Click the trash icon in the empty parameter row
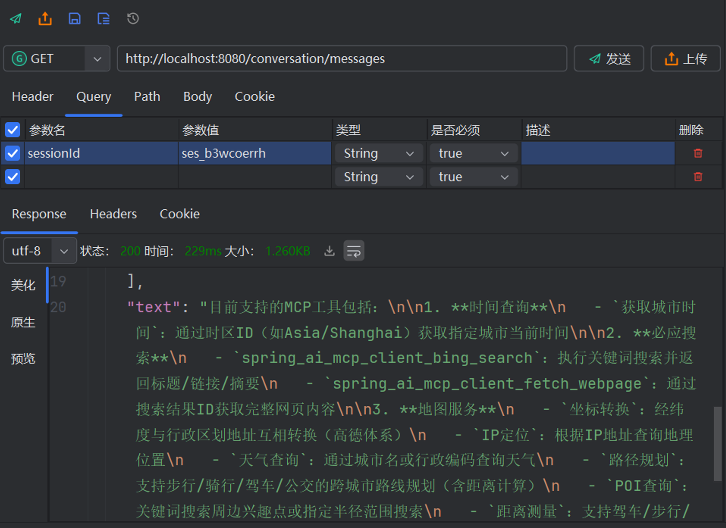The height and width of the screenshot is (528, 726). coord(698,177)
